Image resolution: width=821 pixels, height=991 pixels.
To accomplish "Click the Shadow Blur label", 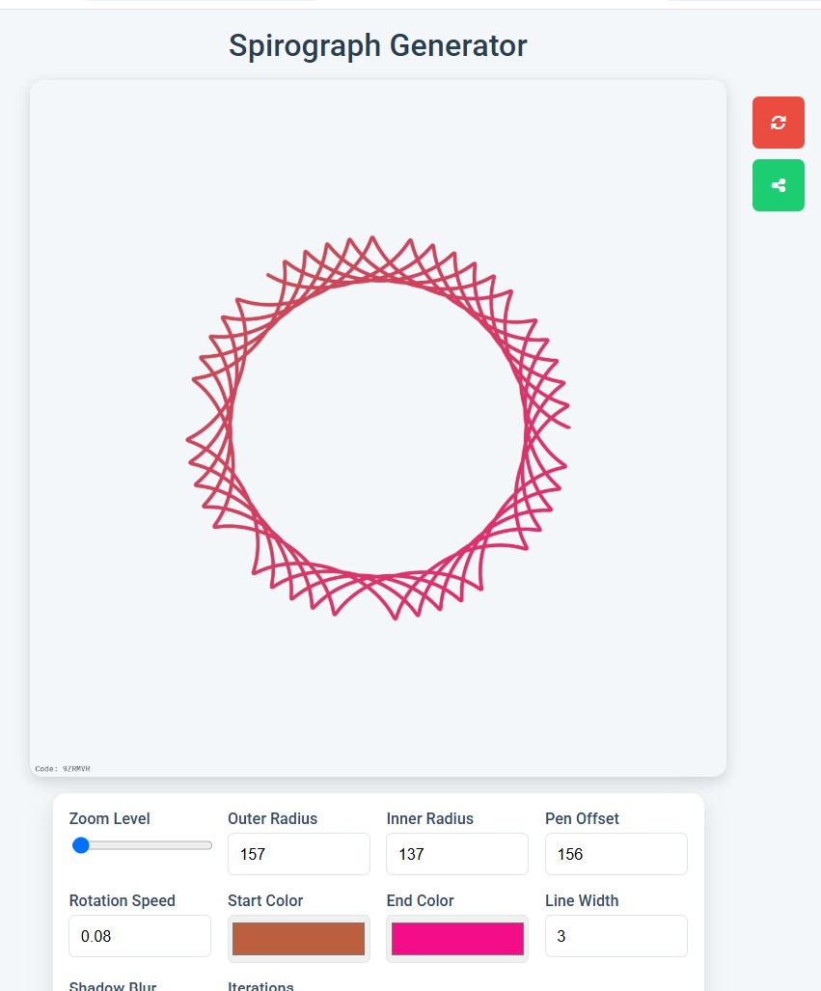I will coord(112,985).
